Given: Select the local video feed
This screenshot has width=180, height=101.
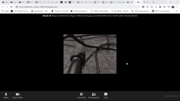Looking at the screenshot, I should pyautogui.click(x=90, y=54).
